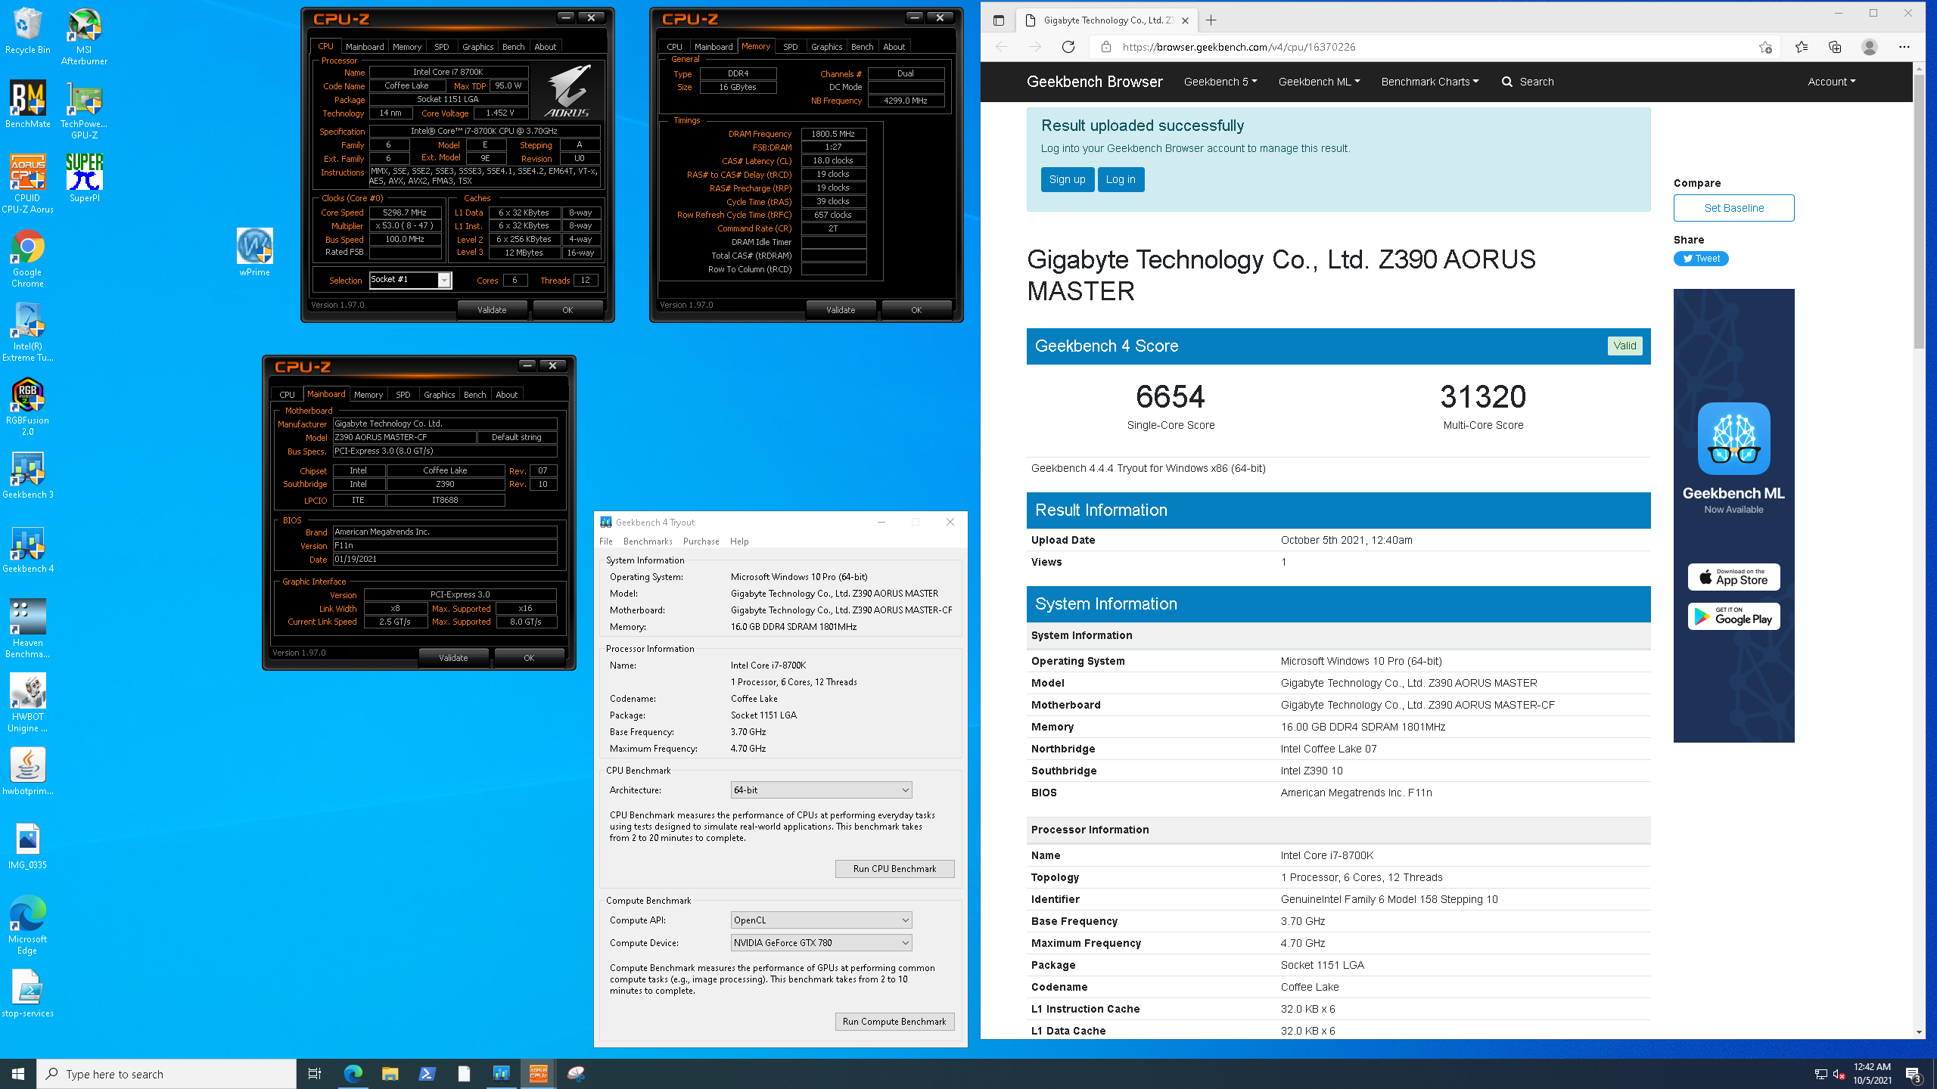Open Task View on the taskbar
Image resolution: width=1937 pixels, height=1089 pixels.
click(x=315, y=1074)
